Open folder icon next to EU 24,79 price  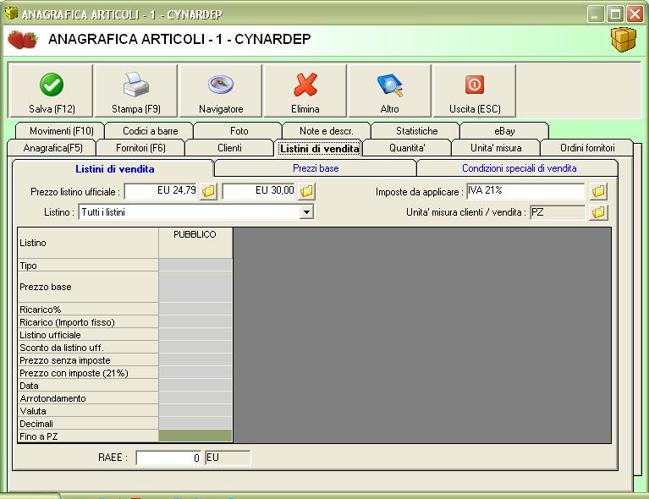208,192
